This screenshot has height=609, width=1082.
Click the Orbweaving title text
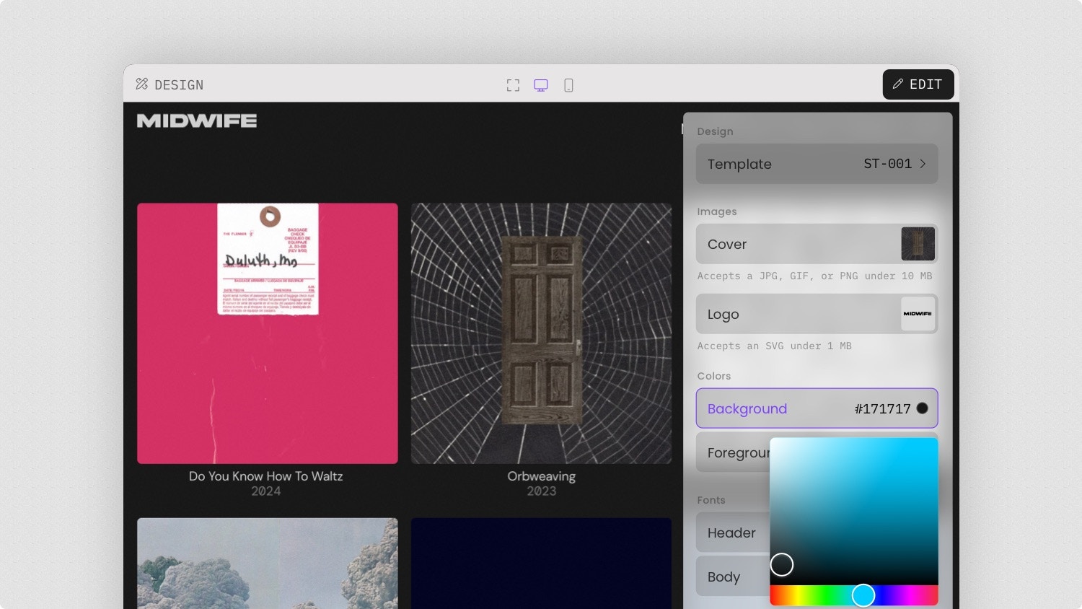pyautogui.click(x=541, y=476)
